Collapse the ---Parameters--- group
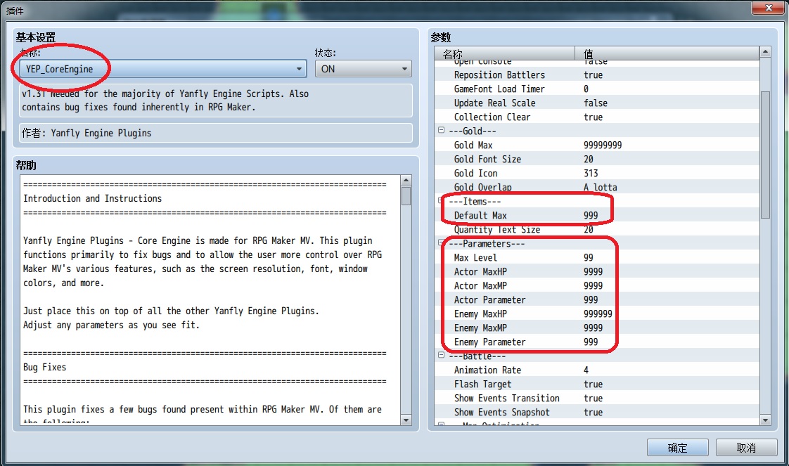Viewport: 789px width, 466px height. pyautogui.click(x=442, y=242)
